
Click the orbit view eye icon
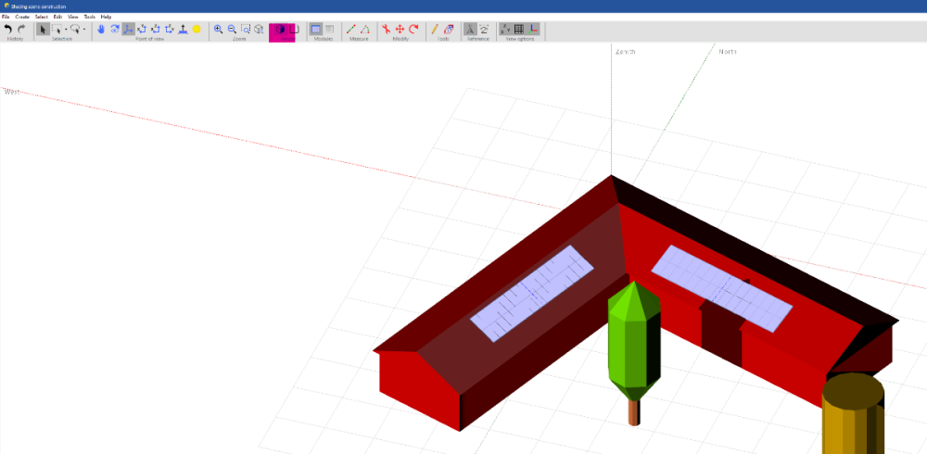pos(115,30)
